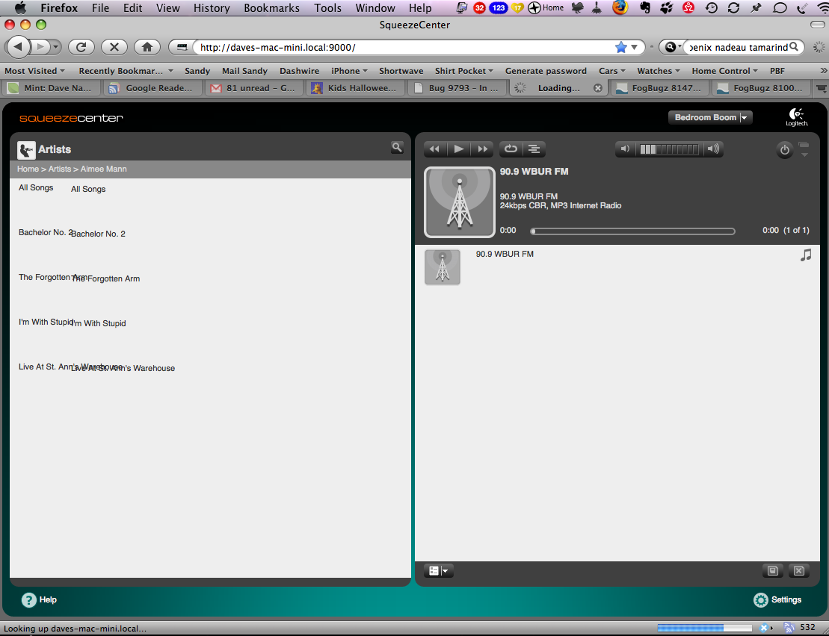The image size is (829, 636).
Task: Click the rewind/previous track button
Action: 434,149
